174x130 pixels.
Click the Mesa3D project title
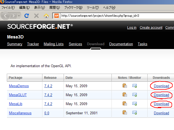tap(15, 37)
